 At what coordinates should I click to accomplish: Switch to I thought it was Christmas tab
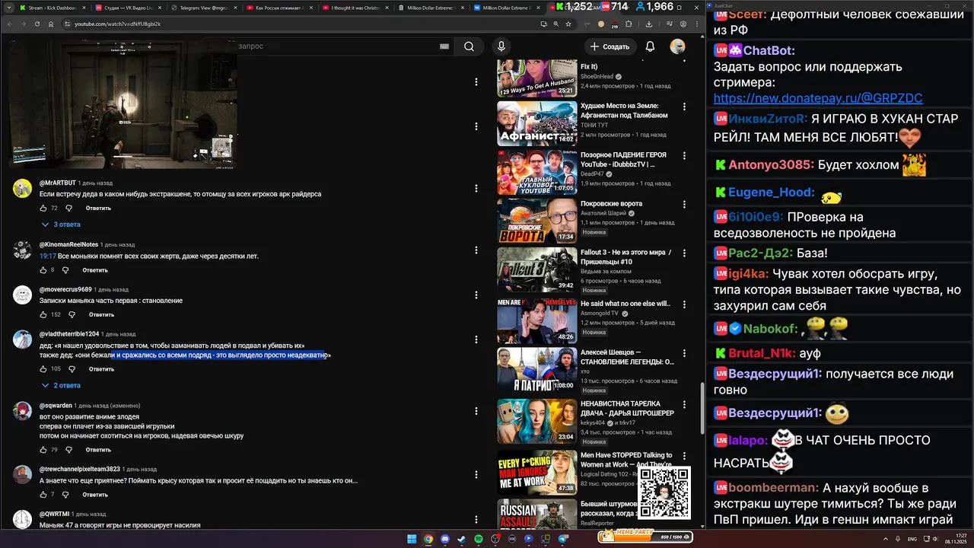[x=356, y=8]
